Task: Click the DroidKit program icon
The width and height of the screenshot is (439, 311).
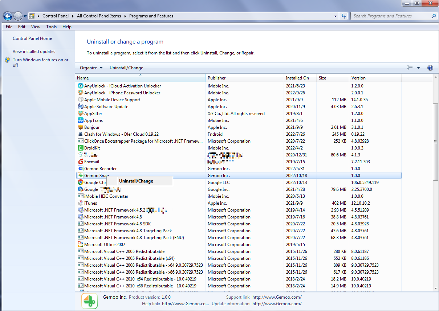Action: [81, 148]
